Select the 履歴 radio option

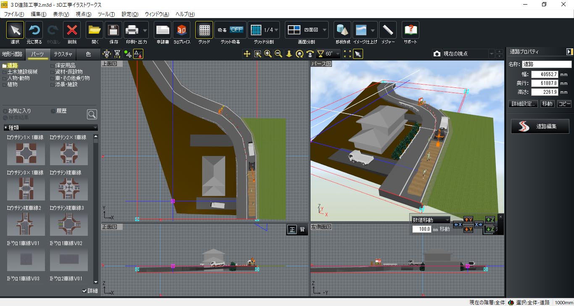pyautogui.click(x=58, y=111)
